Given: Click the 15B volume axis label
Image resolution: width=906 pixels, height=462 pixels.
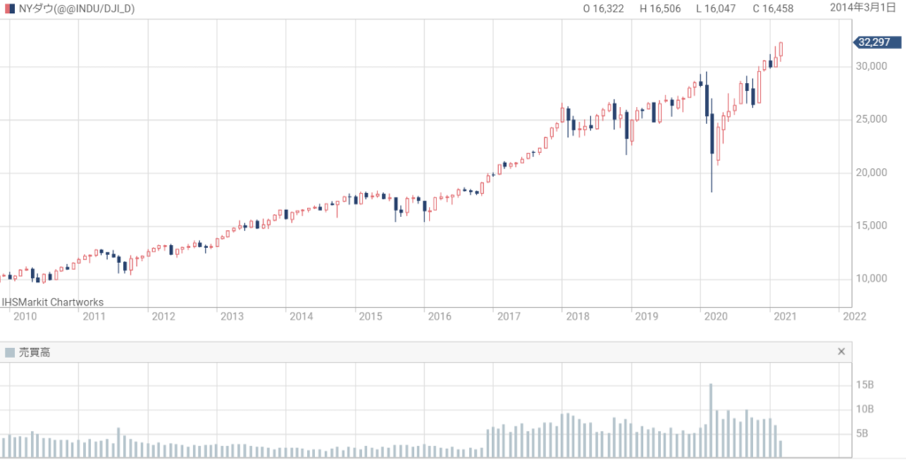Looking at the screenshot, I should click(864, 385).
